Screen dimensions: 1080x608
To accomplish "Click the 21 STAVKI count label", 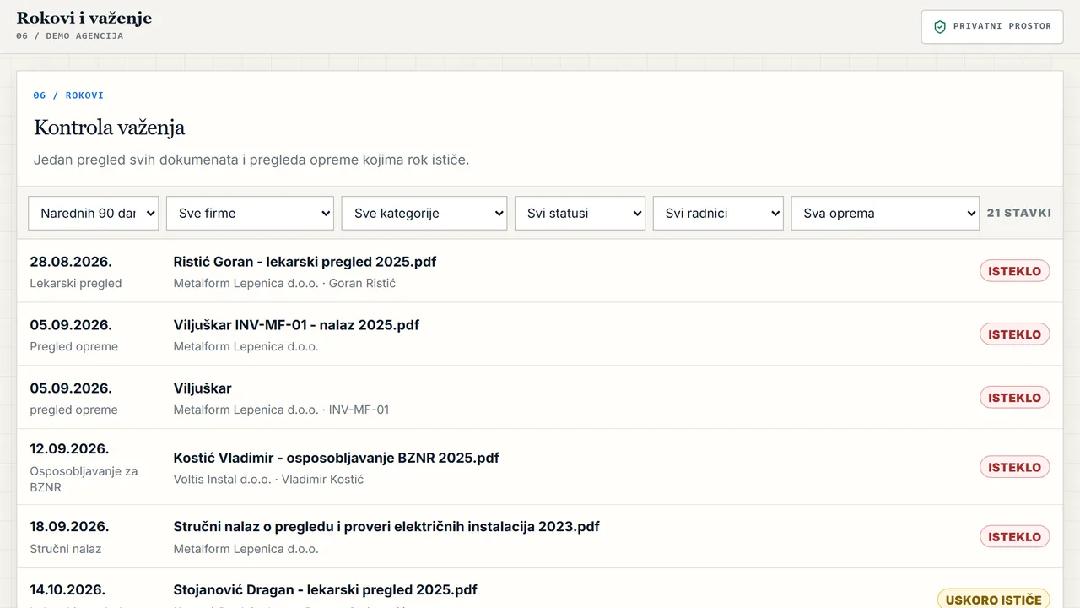I will pyautogui.click(x=1019, y=213).
